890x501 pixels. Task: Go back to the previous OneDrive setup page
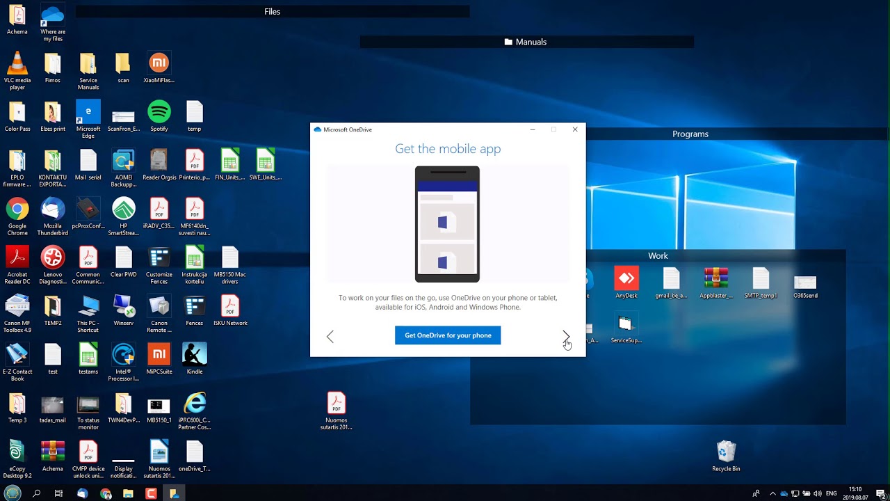[330, 337]
